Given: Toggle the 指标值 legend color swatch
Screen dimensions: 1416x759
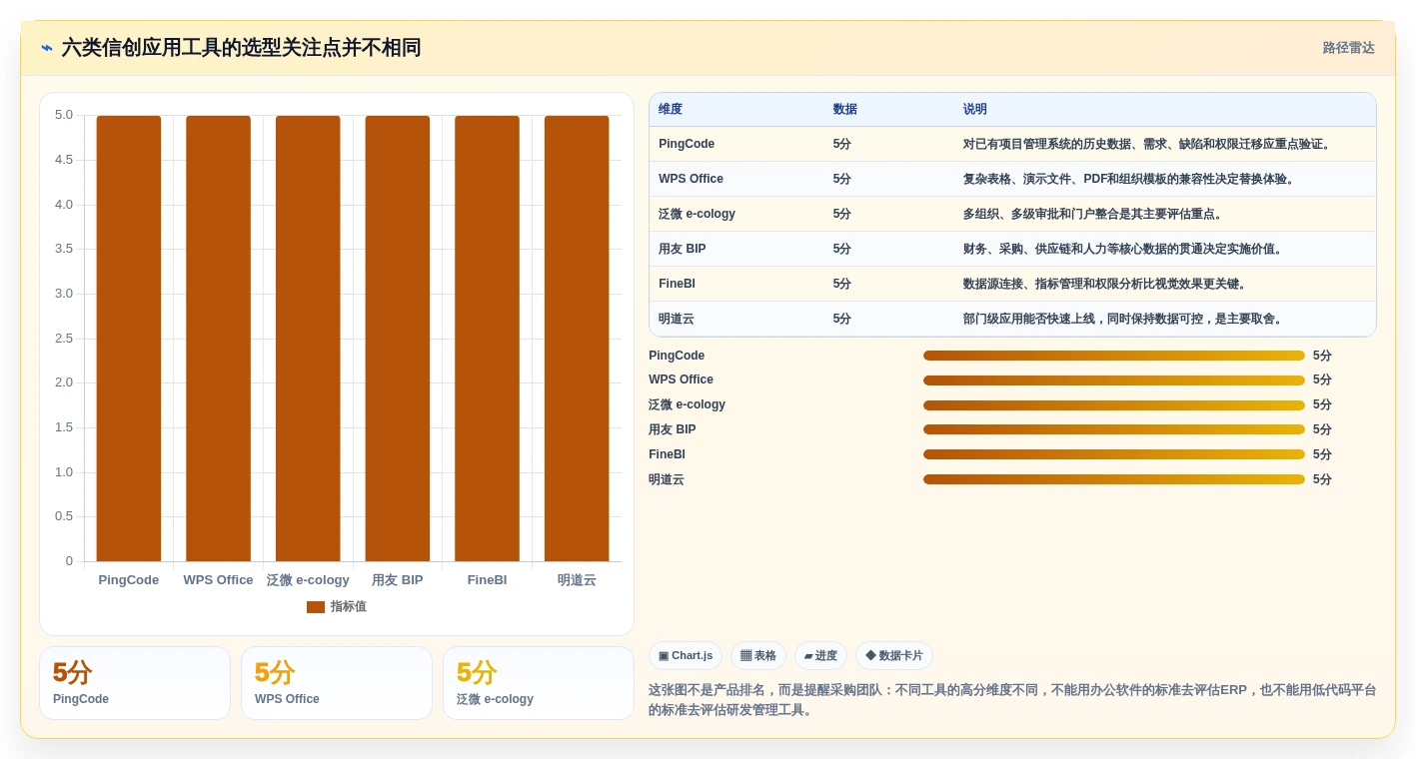Looking at the screenshot, I should pos(316,607).
